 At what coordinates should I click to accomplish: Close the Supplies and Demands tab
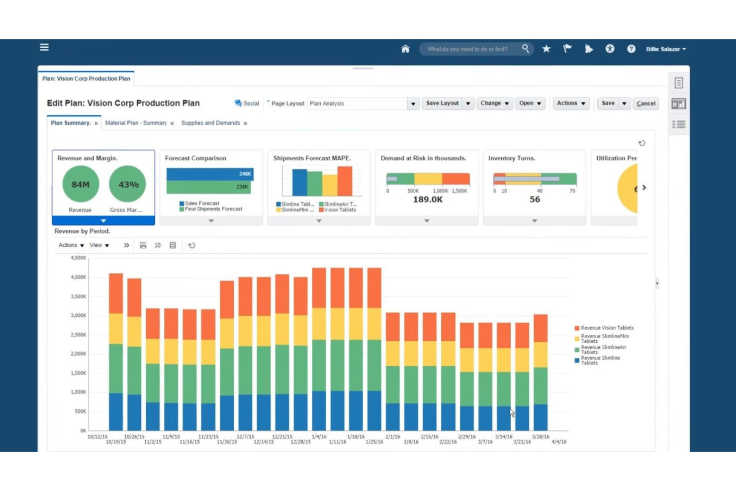[x=245, y=123]
